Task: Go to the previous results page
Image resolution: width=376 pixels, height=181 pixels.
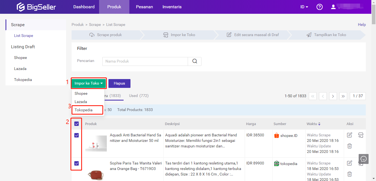Action: (323, 96)
